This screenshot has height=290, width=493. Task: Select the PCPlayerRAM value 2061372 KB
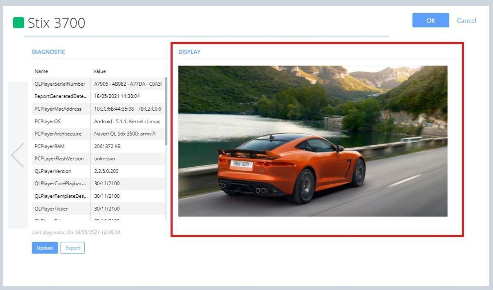[107, 146]
